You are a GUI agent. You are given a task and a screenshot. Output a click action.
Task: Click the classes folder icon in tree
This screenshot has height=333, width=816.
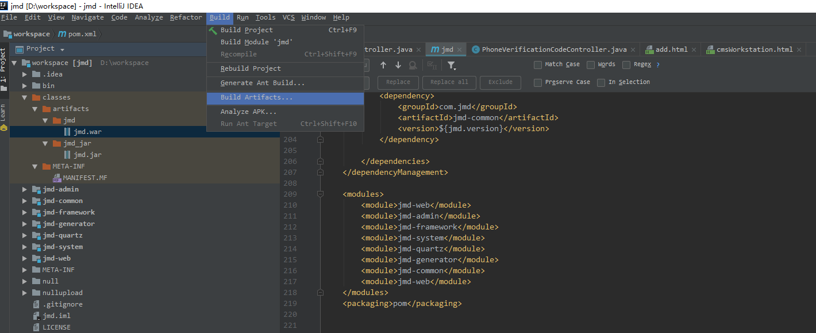tap(36, 97)
